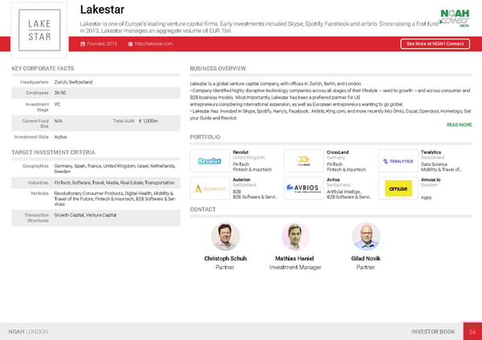Image resolution: width=482 pixels, height=340 pixels.
Task: View Mathias Haniel's contact photo
Action: [x=296, y=237]
